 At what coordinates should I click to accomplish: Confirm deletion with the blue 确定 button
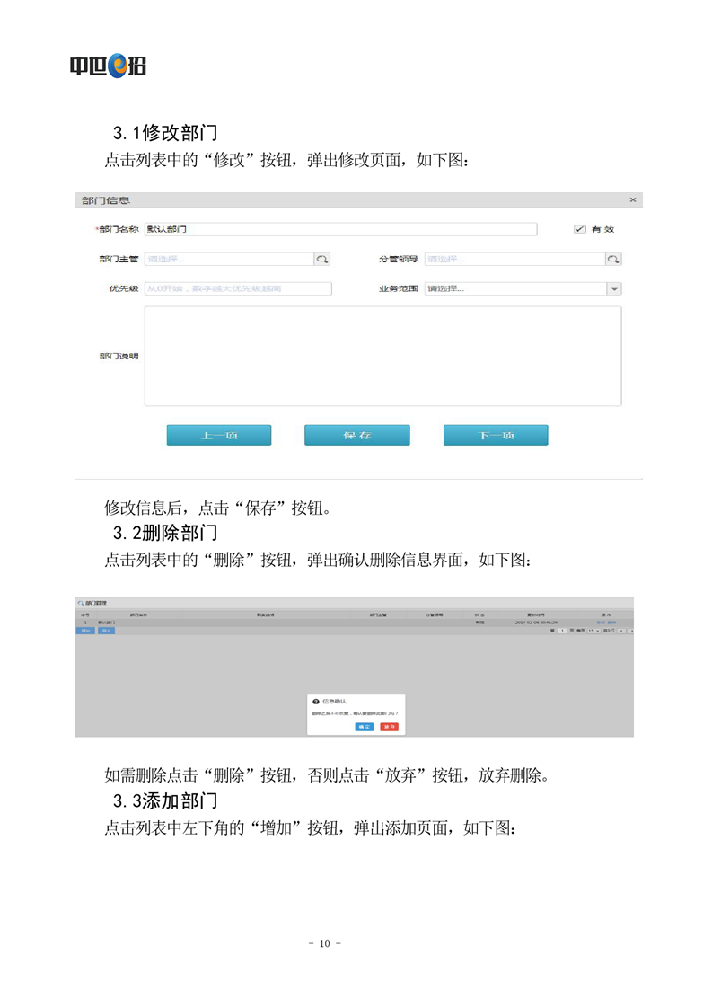point(364,726)
